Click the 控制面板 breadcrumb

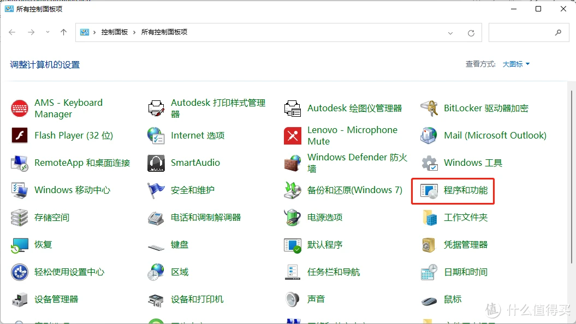click(114, 32)
